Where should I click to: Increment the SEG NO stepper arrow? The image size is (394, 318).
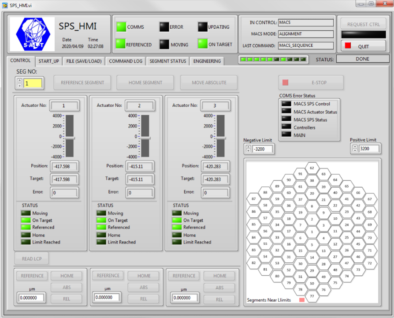click(19, 80)
